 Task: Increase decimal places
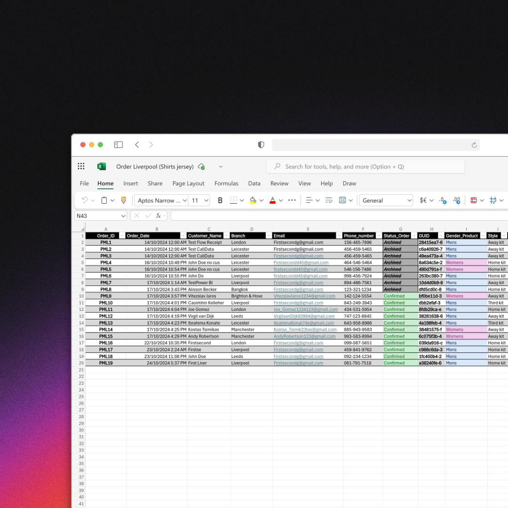[456, 200]
